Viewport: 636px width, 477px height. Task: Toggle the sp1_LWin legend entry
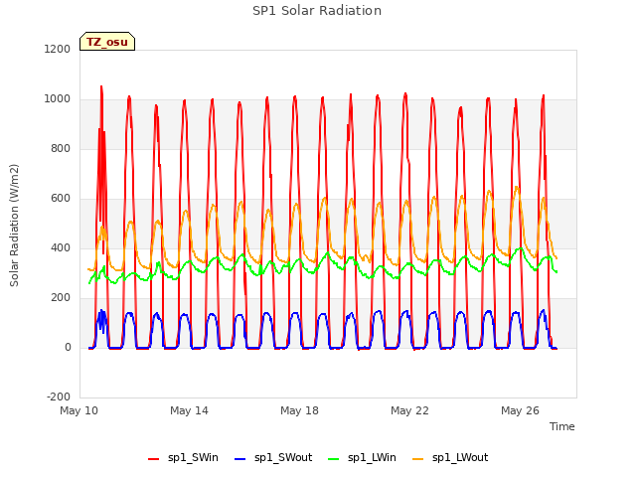[362, 457]
